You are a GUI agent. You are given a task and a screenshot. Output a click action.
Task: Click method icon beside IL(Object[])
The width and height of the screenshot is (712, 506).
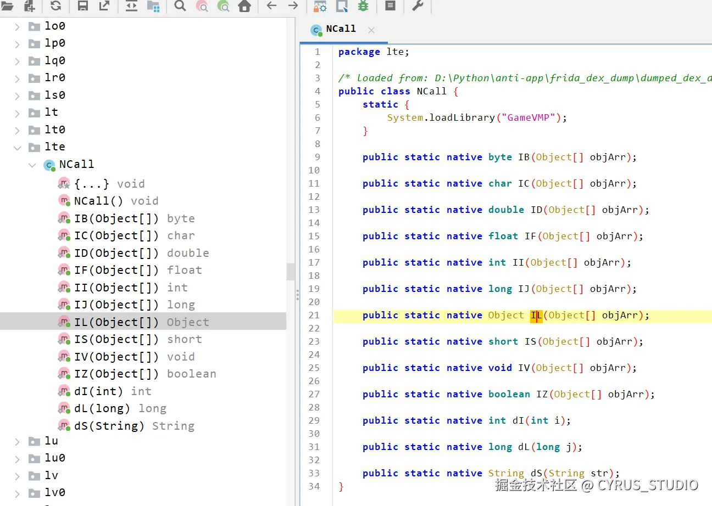click(x=64, y=322)
